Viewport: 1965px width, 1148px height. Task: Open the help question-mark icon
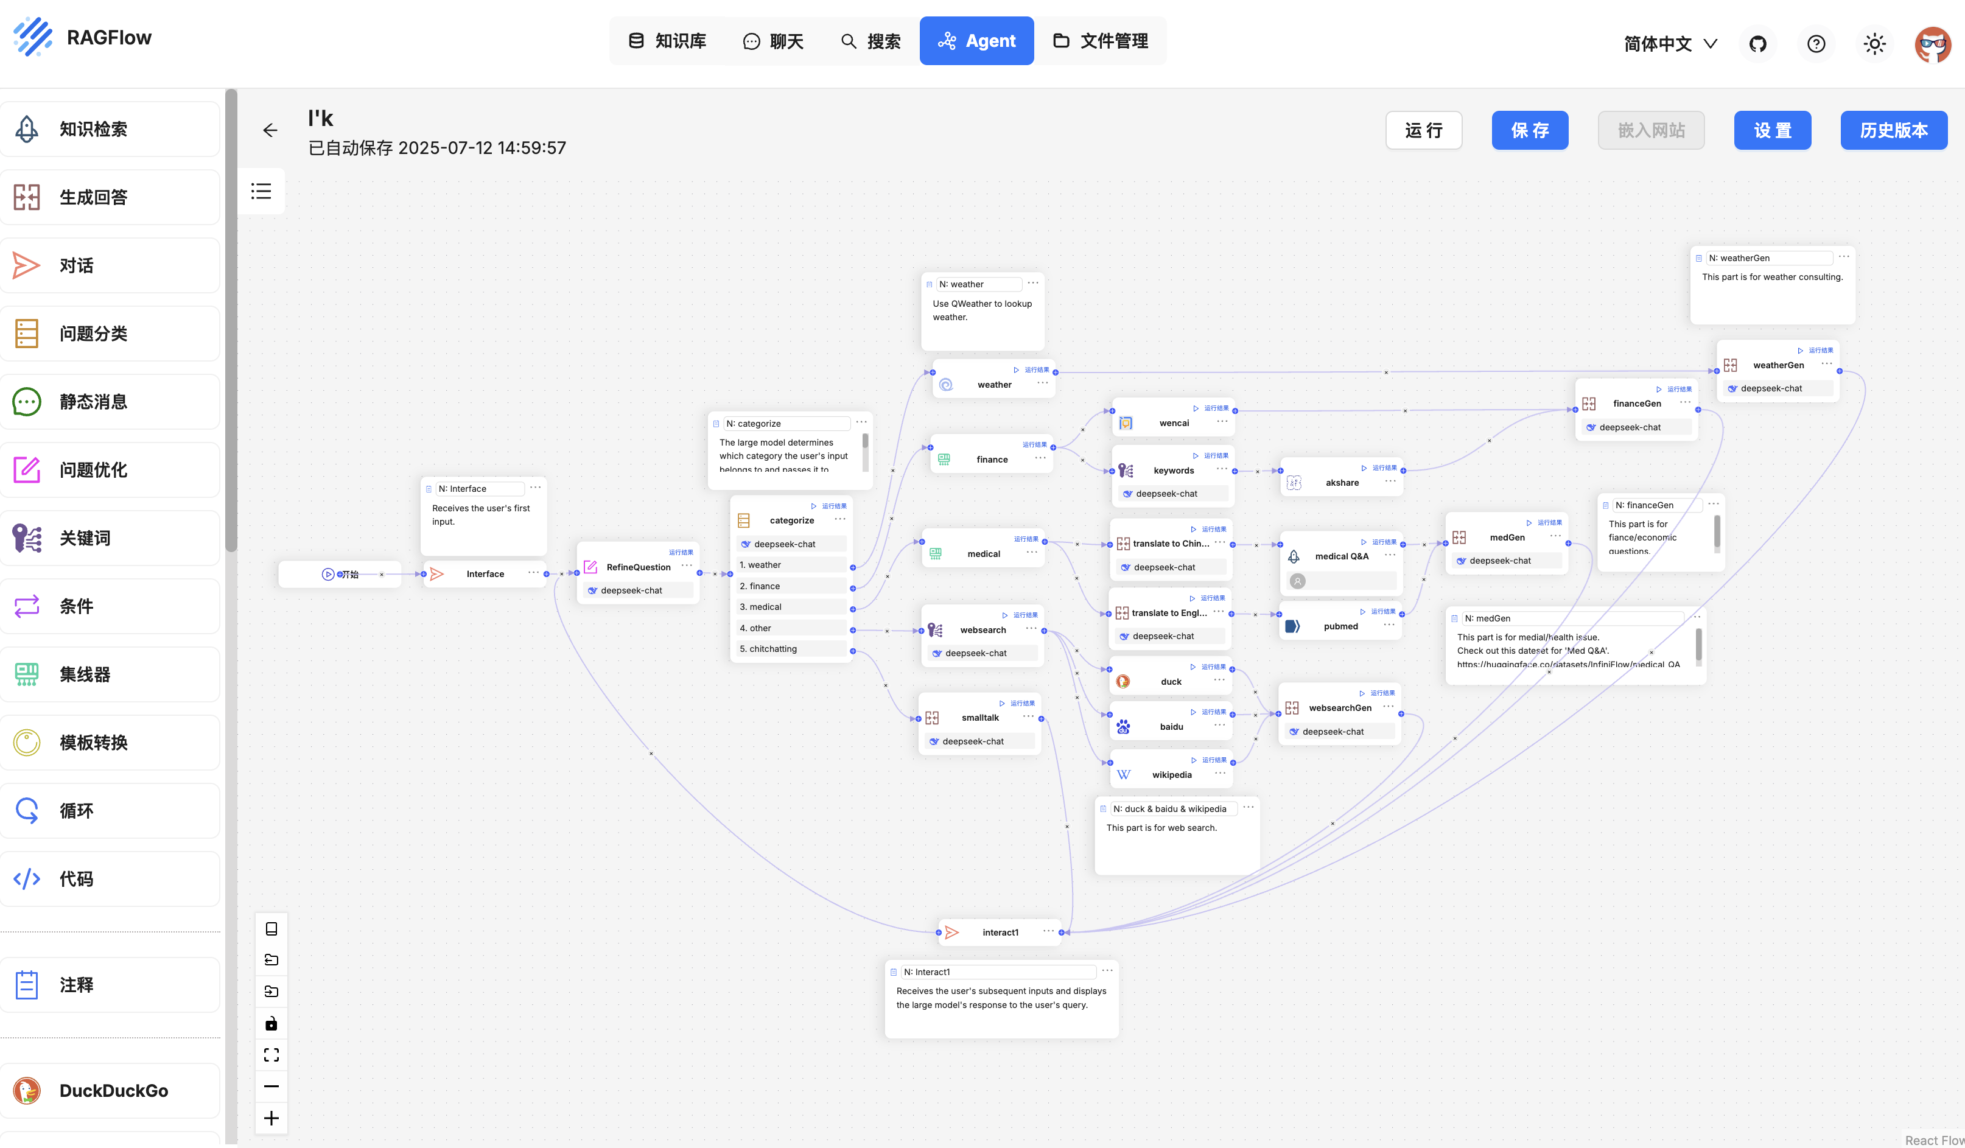pyautogui.click(x=1816, y=44)
